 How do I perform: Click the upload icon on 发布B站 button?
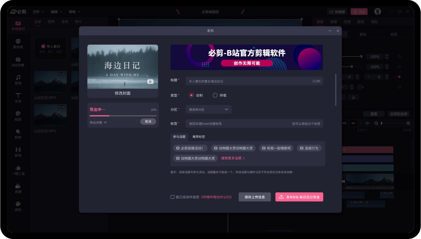pyautogui.click(x=281, y=197)
